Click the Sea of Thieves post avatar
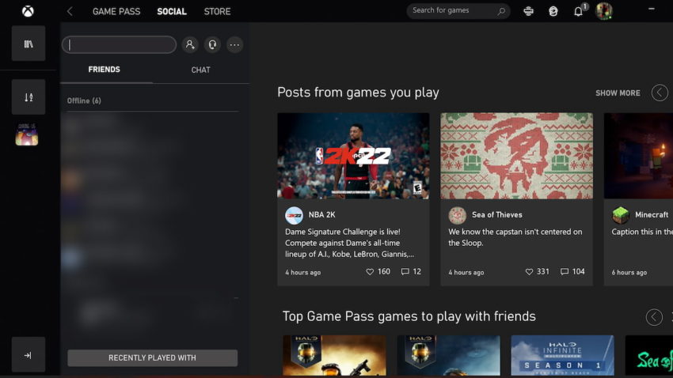The width and height of the screenshot is (673, 378). pyautogui.click(x=457, y=216)
